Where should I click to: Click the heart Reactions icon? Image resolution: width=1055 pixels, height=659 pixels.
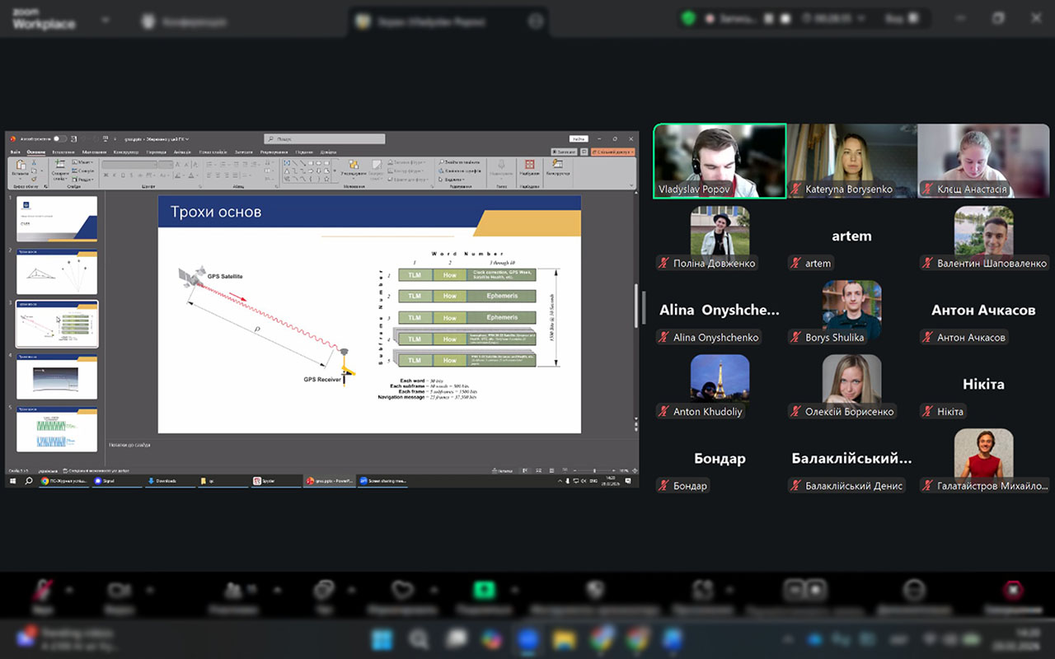(402, 590)
